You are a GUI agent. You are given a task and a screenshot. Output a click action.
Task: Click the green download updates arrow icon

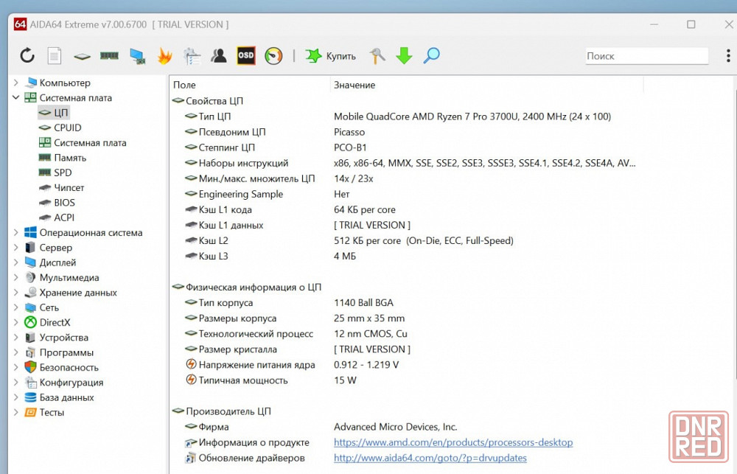404,55
